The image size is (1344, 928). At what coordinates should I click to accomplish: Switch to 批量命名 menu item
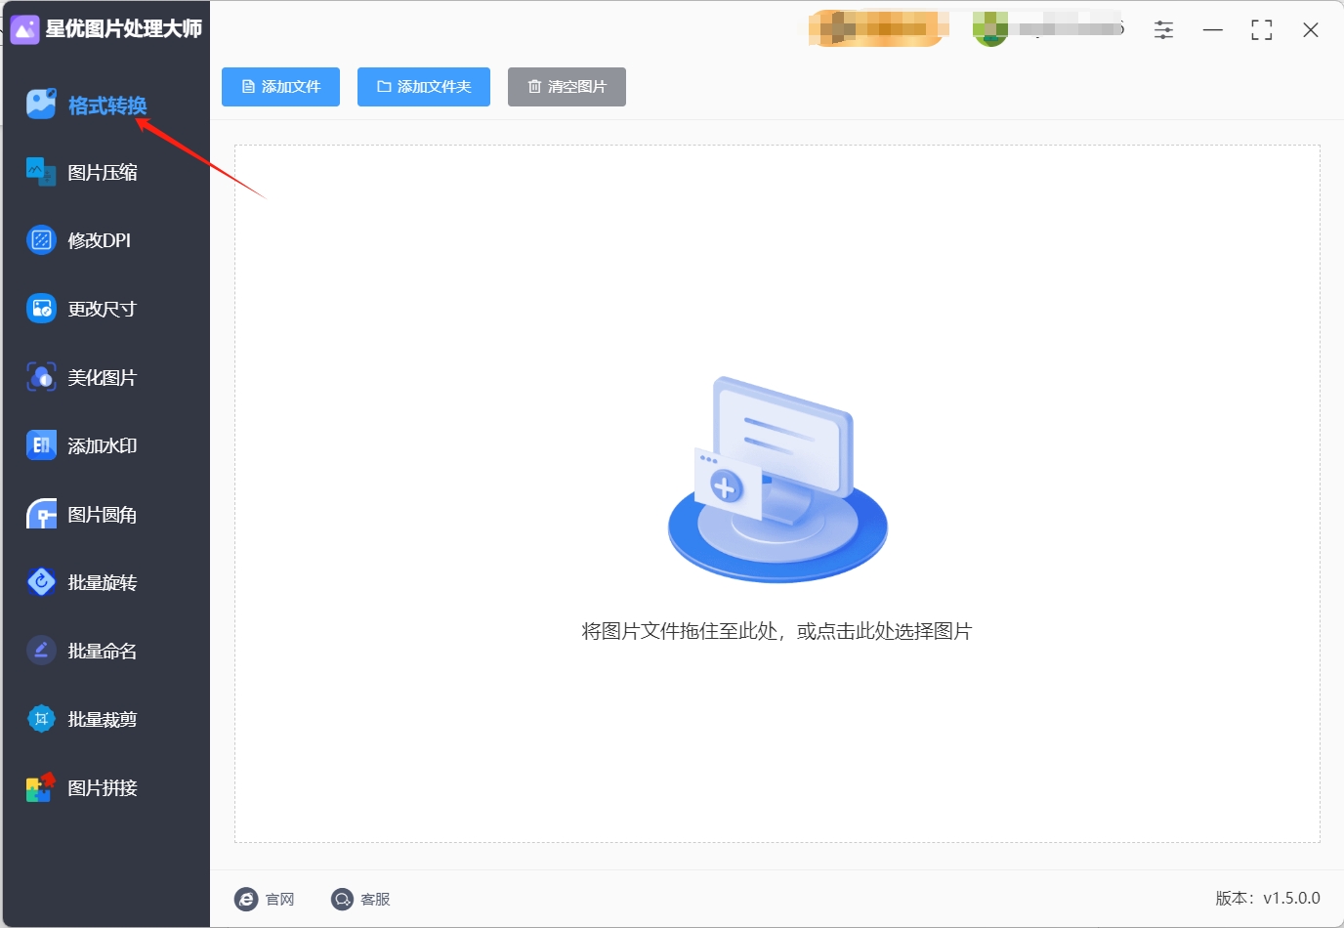click(103, 652)
